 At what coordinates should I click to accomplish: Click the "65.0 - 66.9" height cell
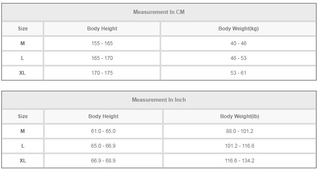click(103, 146)
